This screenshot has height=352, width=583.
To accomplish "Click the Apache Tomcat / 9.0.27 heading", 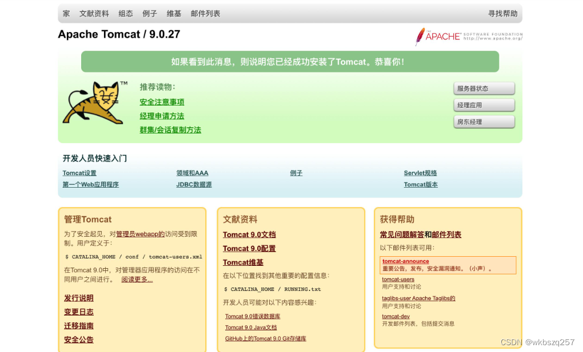I will 119,34.
